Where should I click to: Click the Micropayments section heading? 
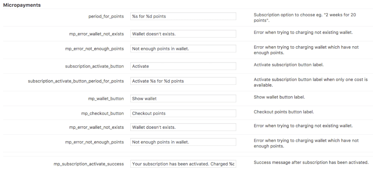22,5
